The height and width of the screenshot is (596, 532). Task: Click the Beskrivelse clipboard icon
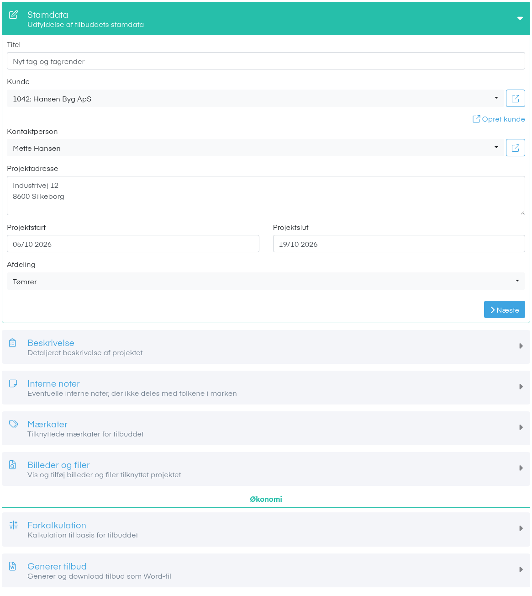(13, 343)
